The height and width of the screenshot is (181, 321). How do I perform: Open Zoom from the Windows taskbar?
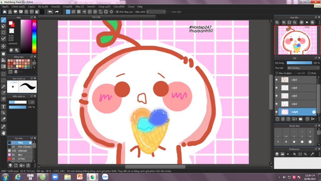[55, 177]
